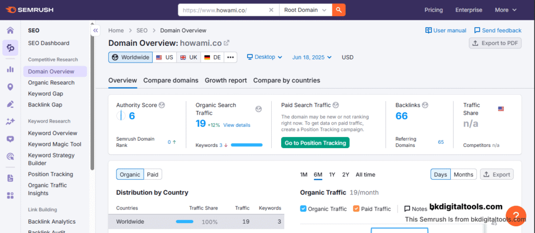Click the Keywords blue progress bar

click(x=247, y=145)
